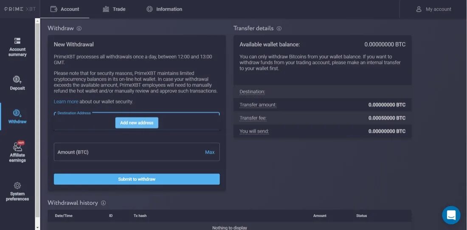The width and height of the screenshot is (467, 230).
Task: Click the Destination Address field label
Action: (74, 113)
